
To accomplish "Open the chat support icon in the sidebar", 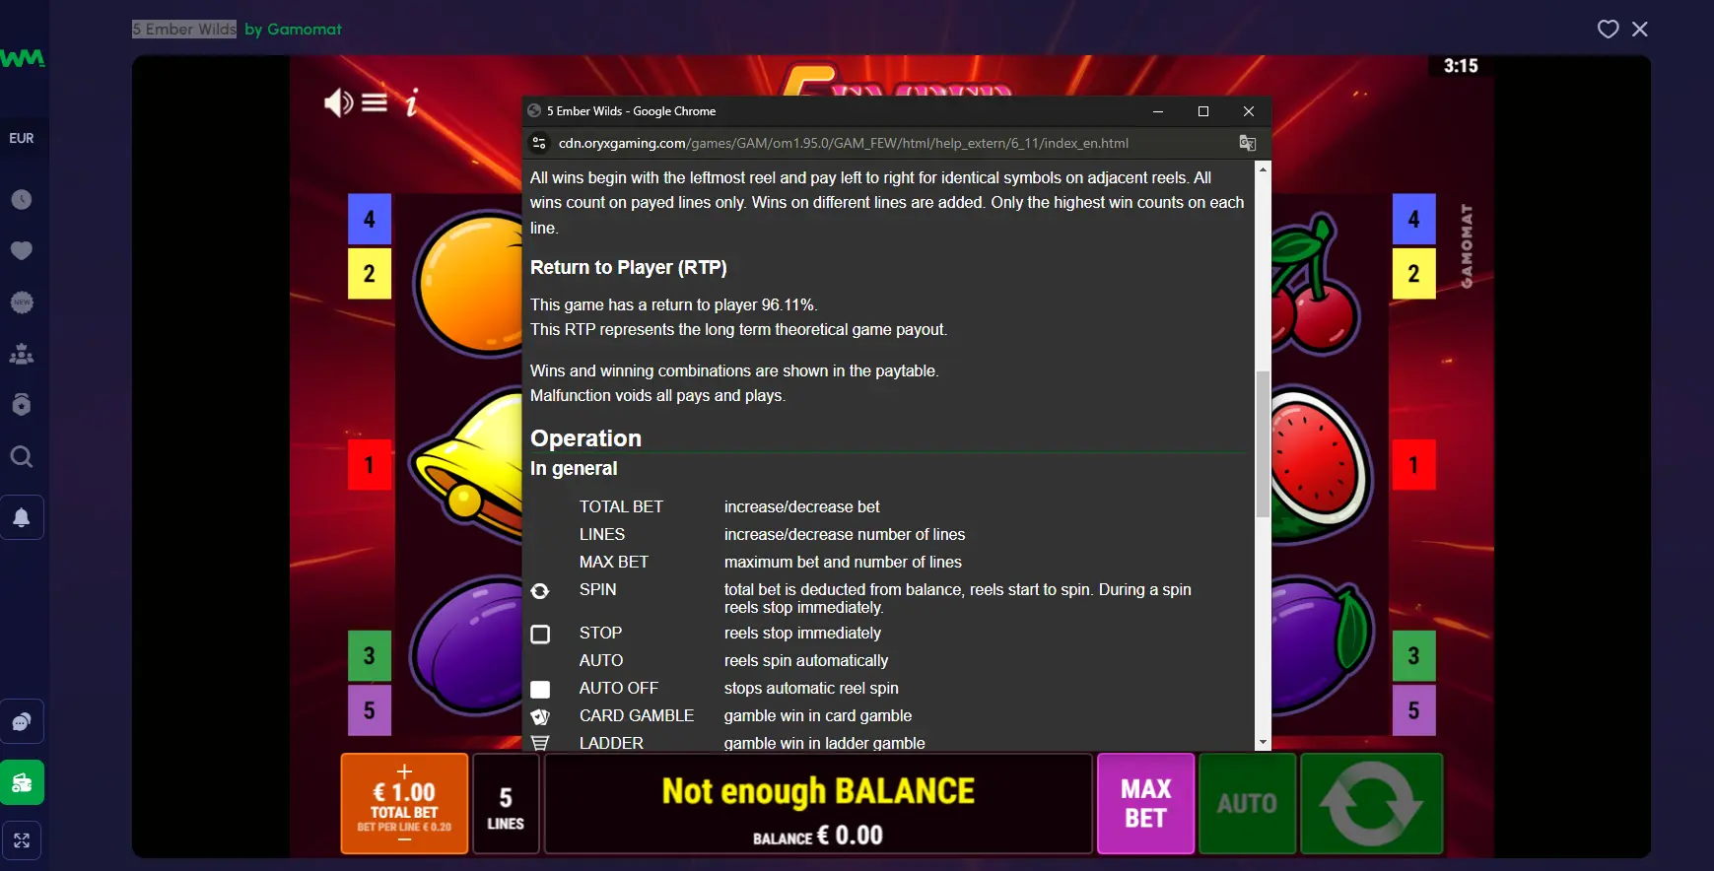I will click(22, 722).
